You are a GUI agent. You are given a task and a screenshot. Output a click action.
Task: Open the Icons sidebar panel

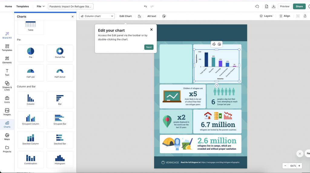(7, 100)
